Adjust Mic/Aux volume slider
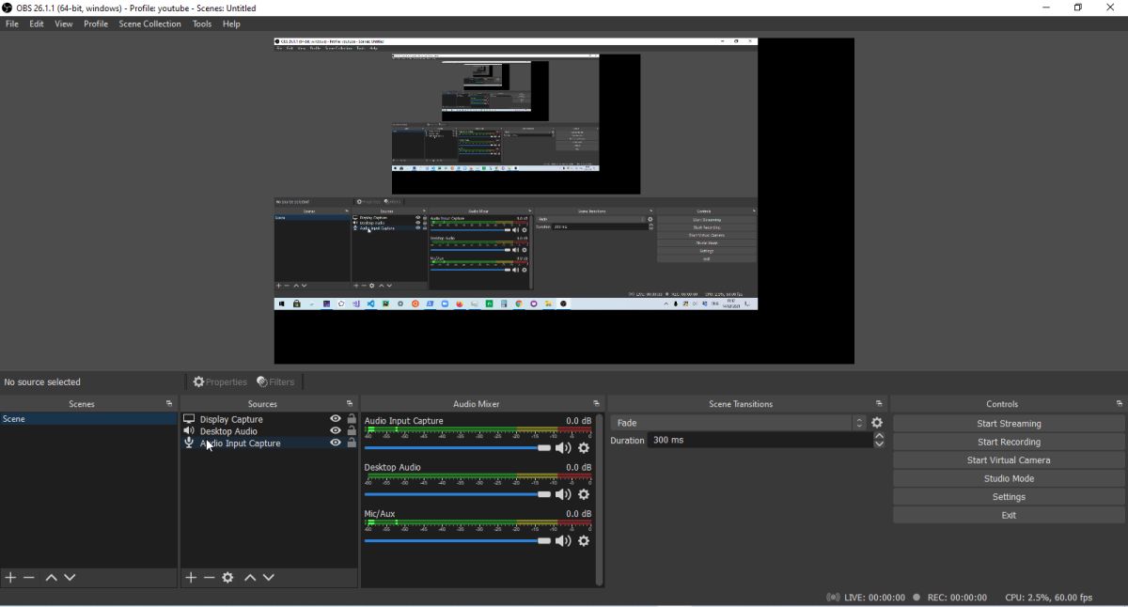This screenshot has height=607, width=1128. pyautogui.click(x=457, y=541)
